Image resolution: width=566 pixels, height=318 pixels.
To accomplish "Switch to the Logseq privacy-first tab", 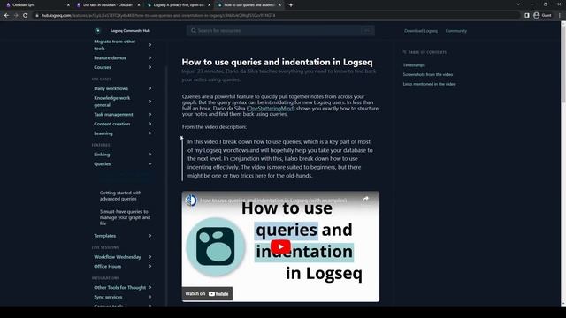I will tap(178, 5).
